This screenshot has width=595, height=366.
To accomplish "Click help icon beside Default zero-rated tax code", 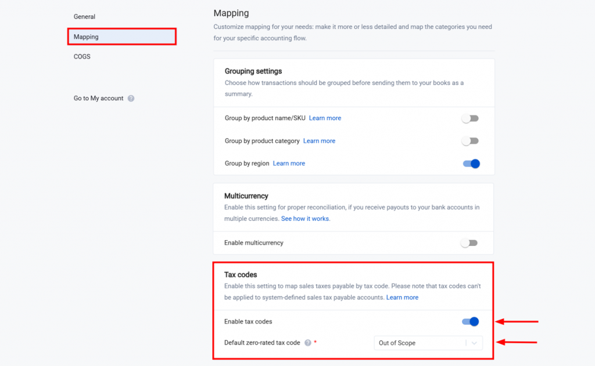I will click(308, 343).
